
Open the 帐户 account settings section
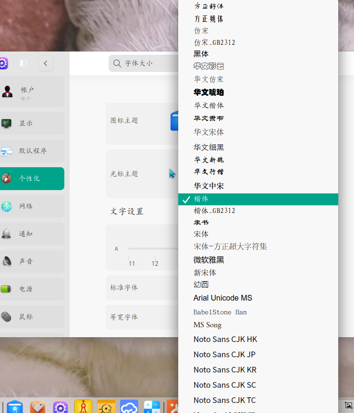(x=31, y=91)
